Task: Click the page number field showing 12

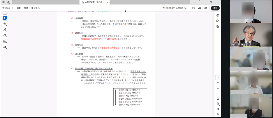Action: point(218,78)
